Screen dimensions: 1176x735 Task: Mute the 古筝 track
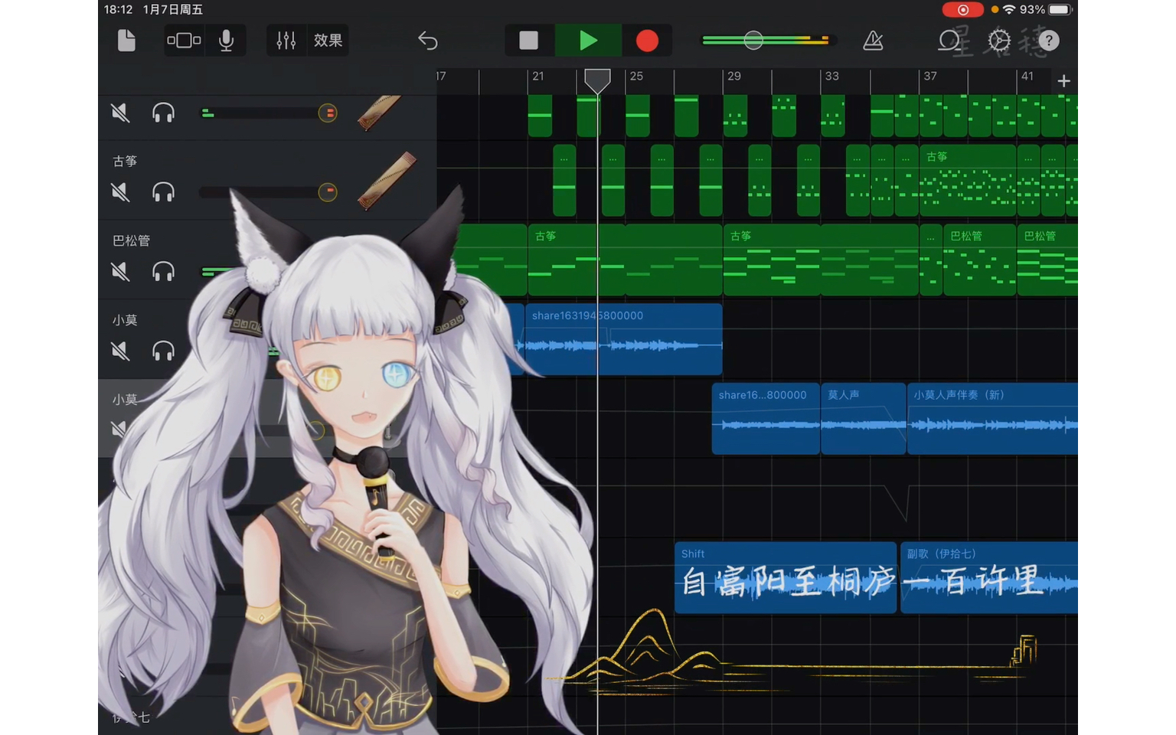(x=120, y=191)
